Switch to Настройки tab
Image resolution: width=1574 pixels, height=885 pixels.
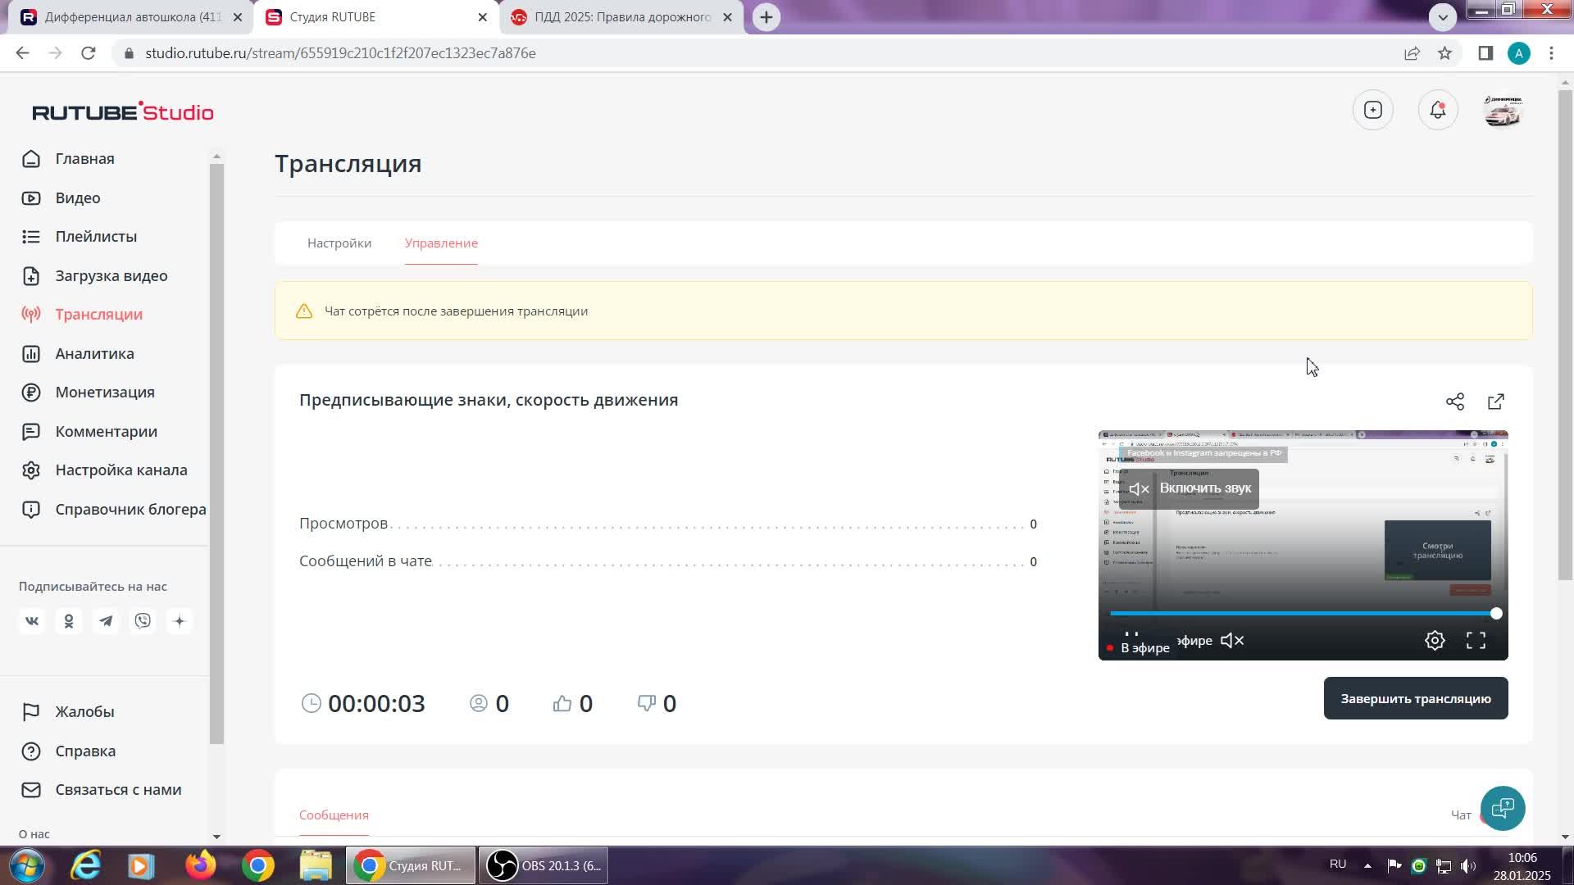339,243
